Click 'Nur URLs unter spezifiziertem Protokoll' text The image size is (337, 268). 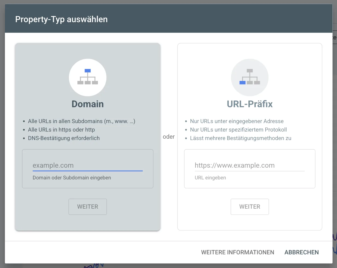coord(239,130)
